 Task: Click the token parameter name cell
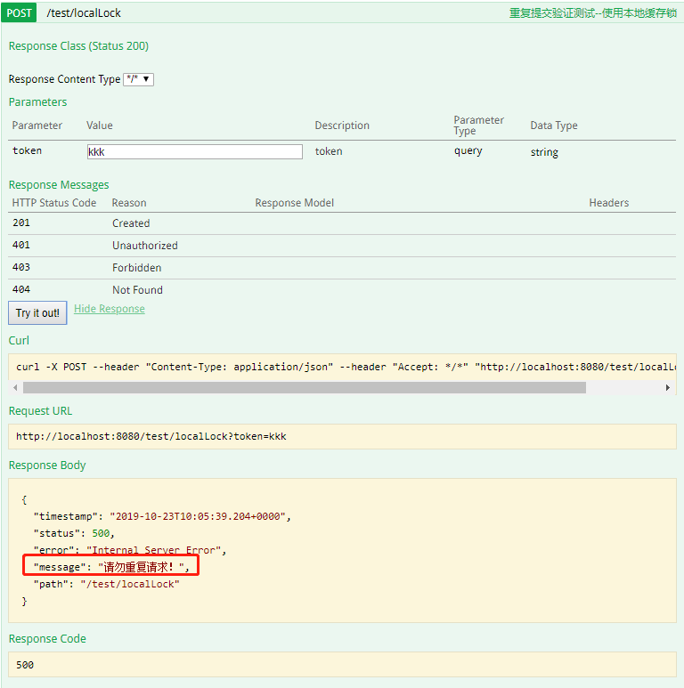point(28,151)
